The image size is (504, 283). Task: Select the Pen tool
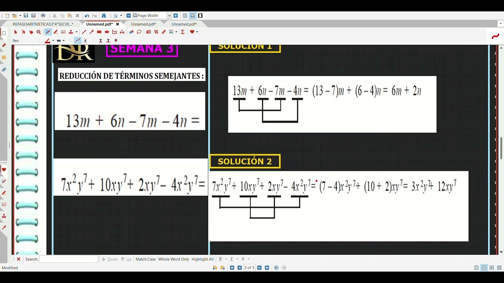point(48,32)
